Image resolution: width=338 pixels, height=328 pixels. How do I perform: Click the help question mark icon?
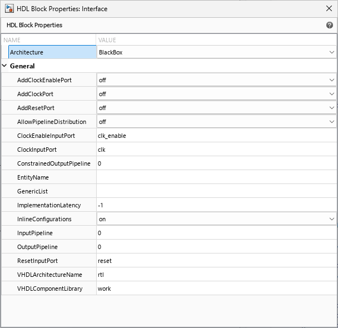point(330,26)
